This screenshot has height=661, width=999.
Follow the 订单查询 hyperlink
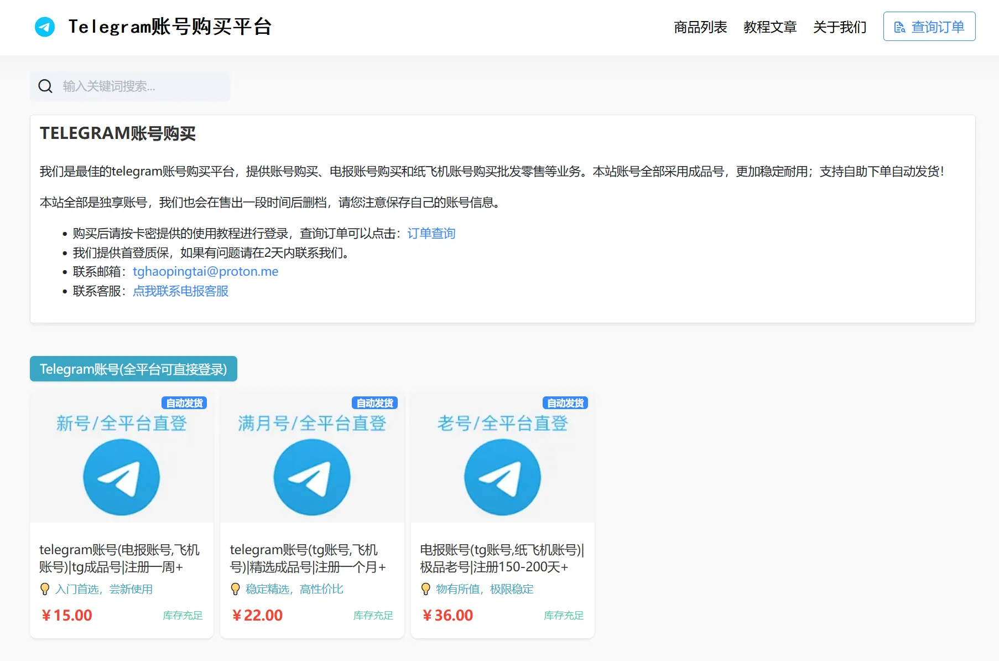point(431,234)
